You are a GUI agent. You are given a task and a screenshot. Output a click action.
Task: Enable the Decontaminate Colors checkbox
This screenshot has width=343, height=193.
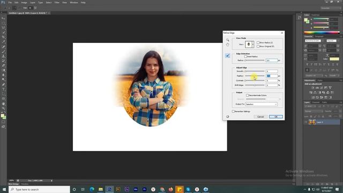tap(248, 95)
